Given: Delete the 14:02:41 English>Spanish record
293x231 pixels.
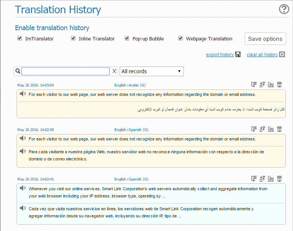Looking at the screenshot, I should 279,179.
